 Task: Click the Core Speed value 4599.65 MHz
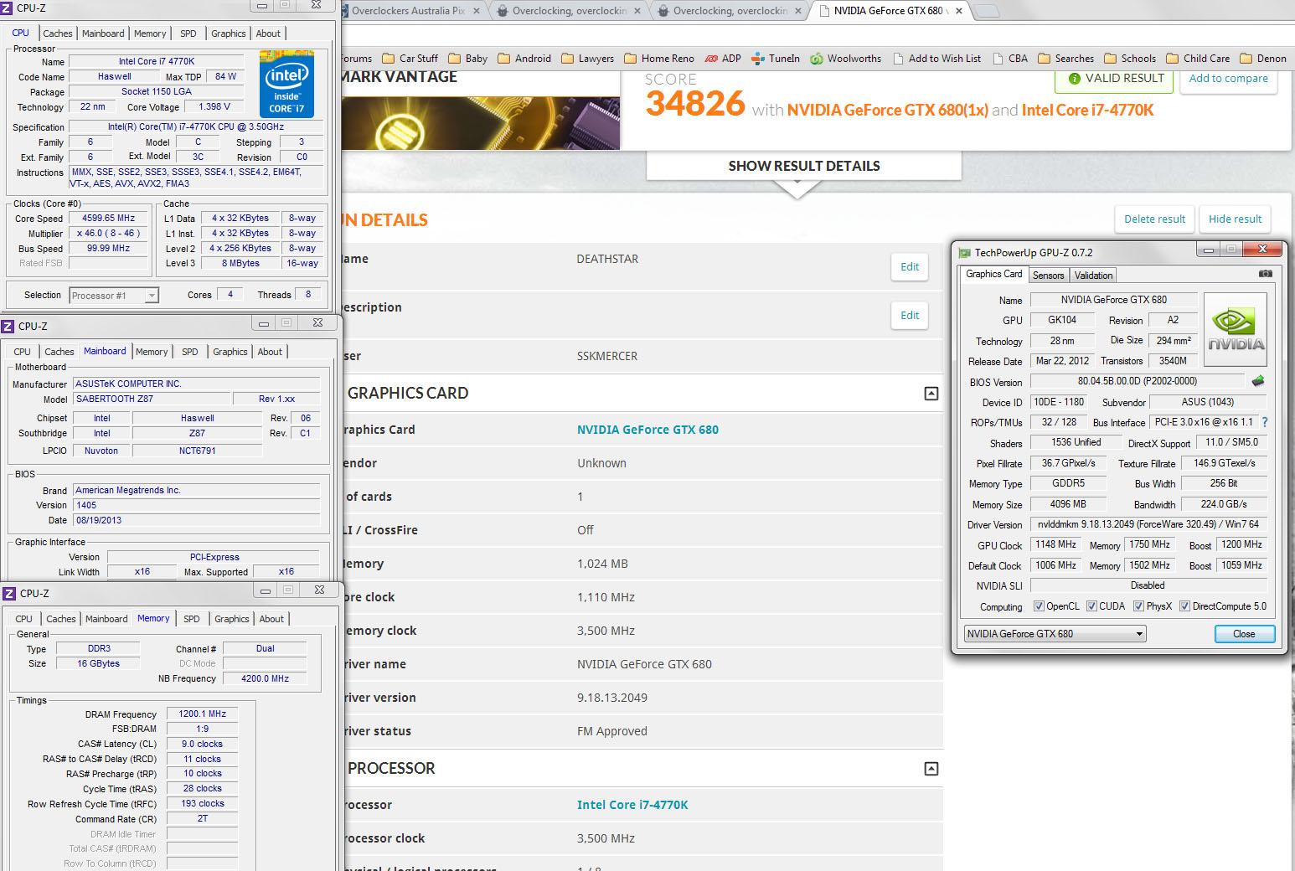coord(108,219)
